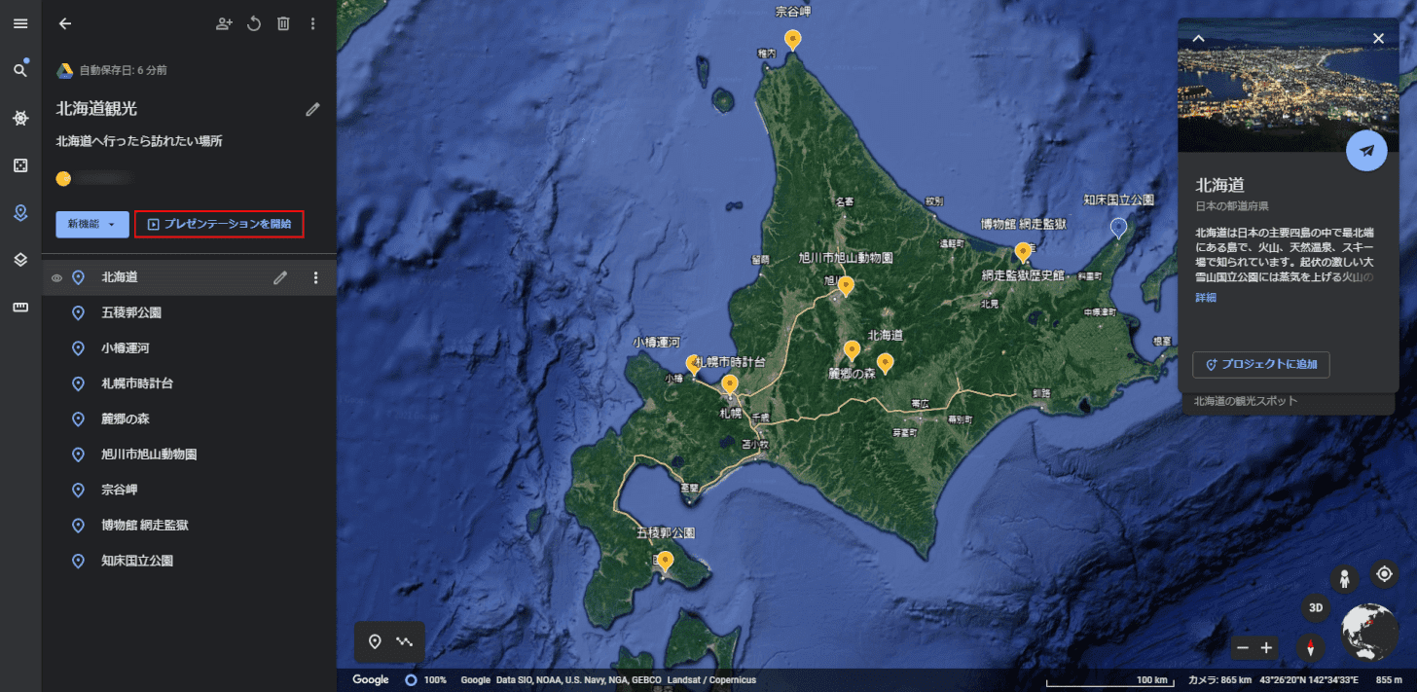Edit the 北海道 list item with pencil
Screen dimensions: 1417x692
(280, 277)
